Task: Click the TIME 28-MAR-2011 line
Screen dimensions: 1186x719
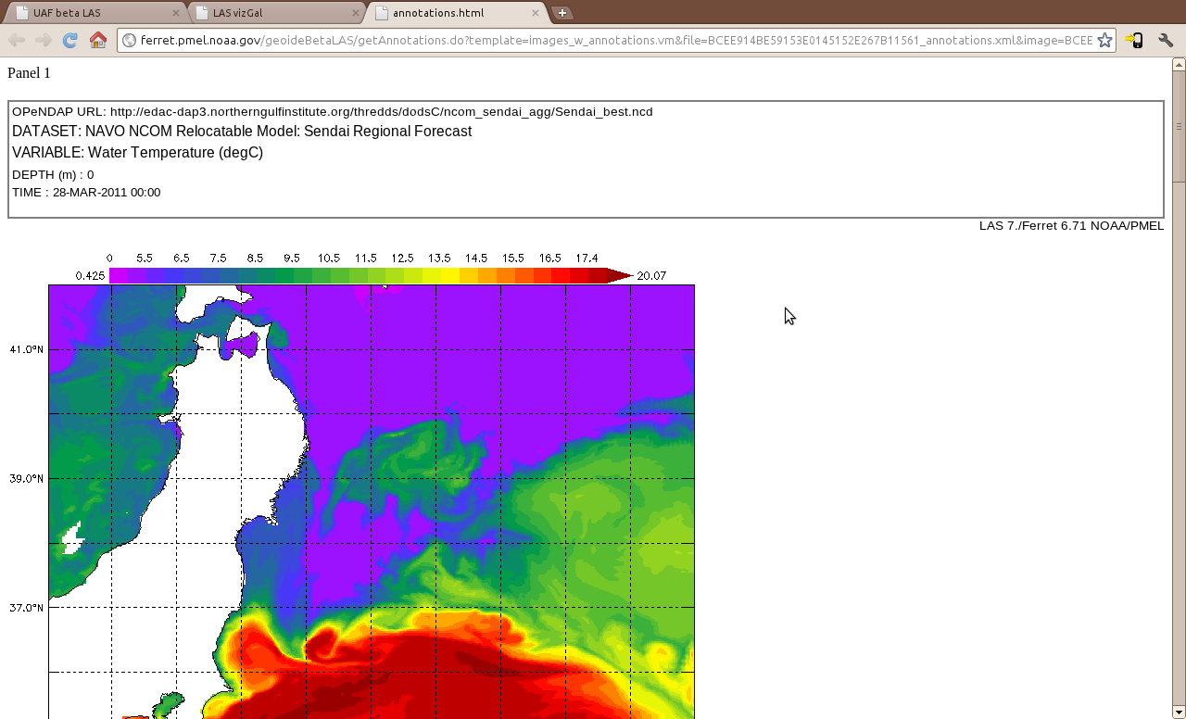Action: pyautogui.click(x=86, y=193)
